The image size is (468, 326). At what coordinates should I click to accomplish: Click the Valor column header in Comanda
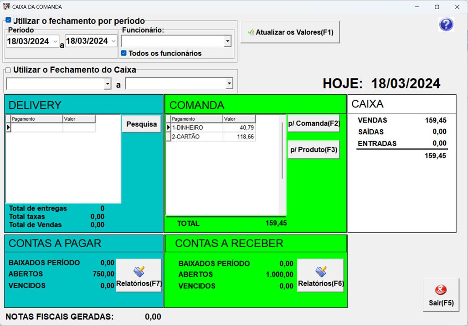coord(239,119)
